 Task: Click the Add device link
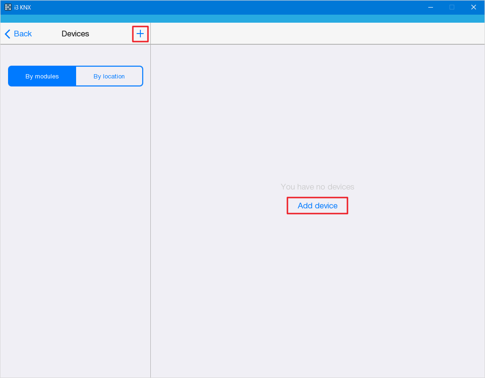click(x=318, y=206)
